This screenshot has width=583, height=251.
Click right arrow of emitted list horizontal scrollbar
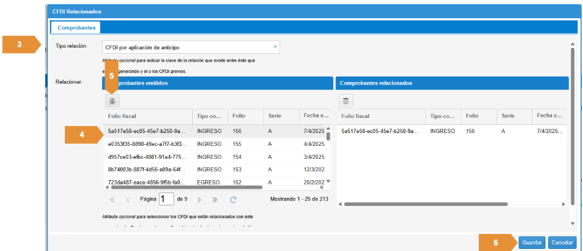point(322,188)
